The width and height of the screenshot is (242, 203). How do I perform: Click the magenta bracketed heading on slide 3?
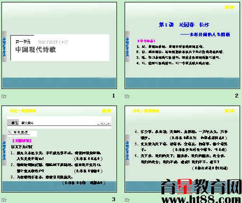tap(22, 141)
